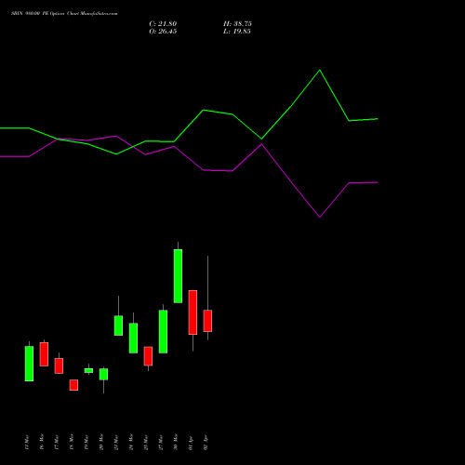
Task: Select the 24 Mar date label
Action: pyautogui.click(x=131, y=442)
